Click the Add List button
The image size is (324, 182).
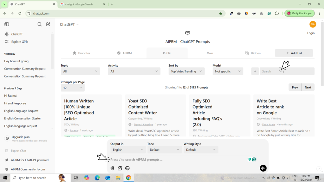(294, 53)
